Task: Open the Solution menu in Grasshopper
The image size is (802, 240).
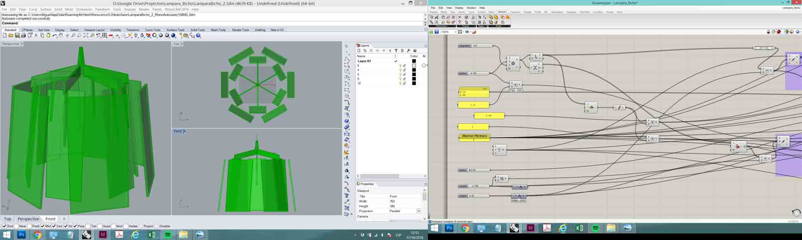Action: click(x=471, y=8)
